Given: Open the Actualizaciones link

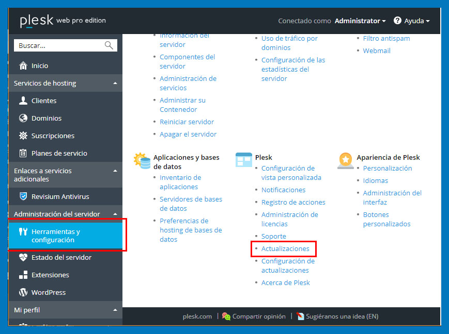Looking at the screenshot, I should click(x=285, y=248).
